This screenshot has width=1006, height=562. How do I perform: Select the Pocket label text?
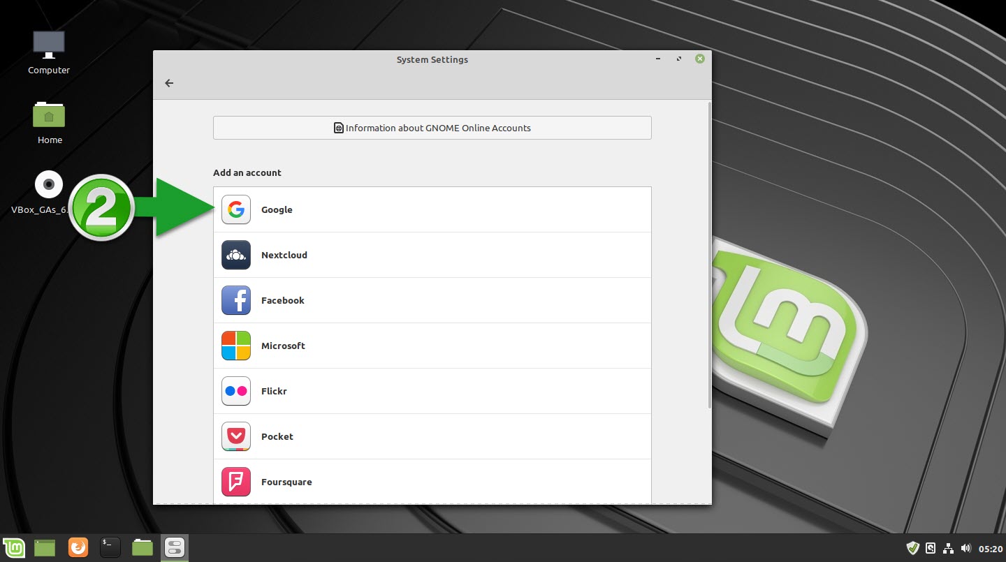(x=277, y=436)
